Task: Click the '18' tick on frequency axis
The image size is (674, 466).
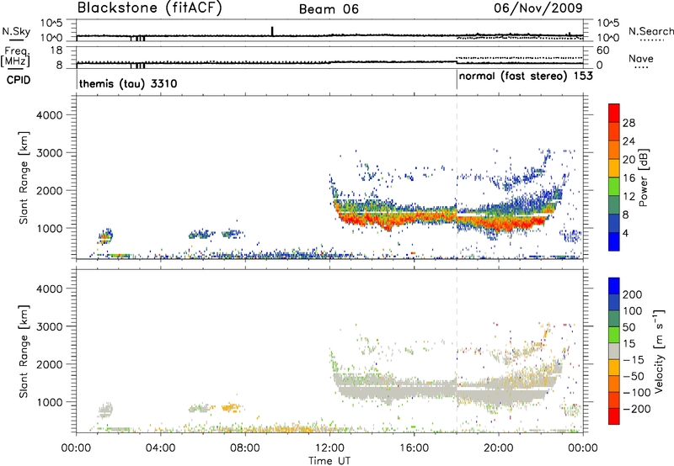Action: pos(56,50)
